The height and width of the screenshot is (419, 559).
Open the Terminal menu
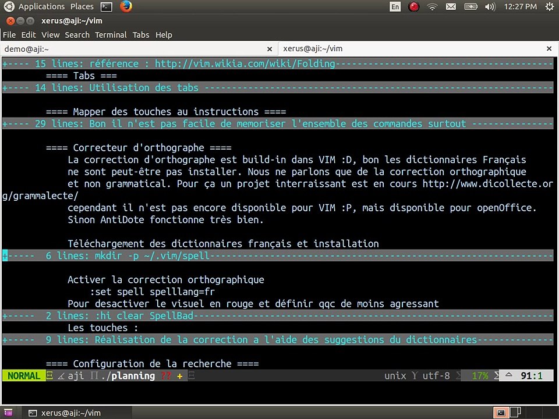click(x=111, y=34)
